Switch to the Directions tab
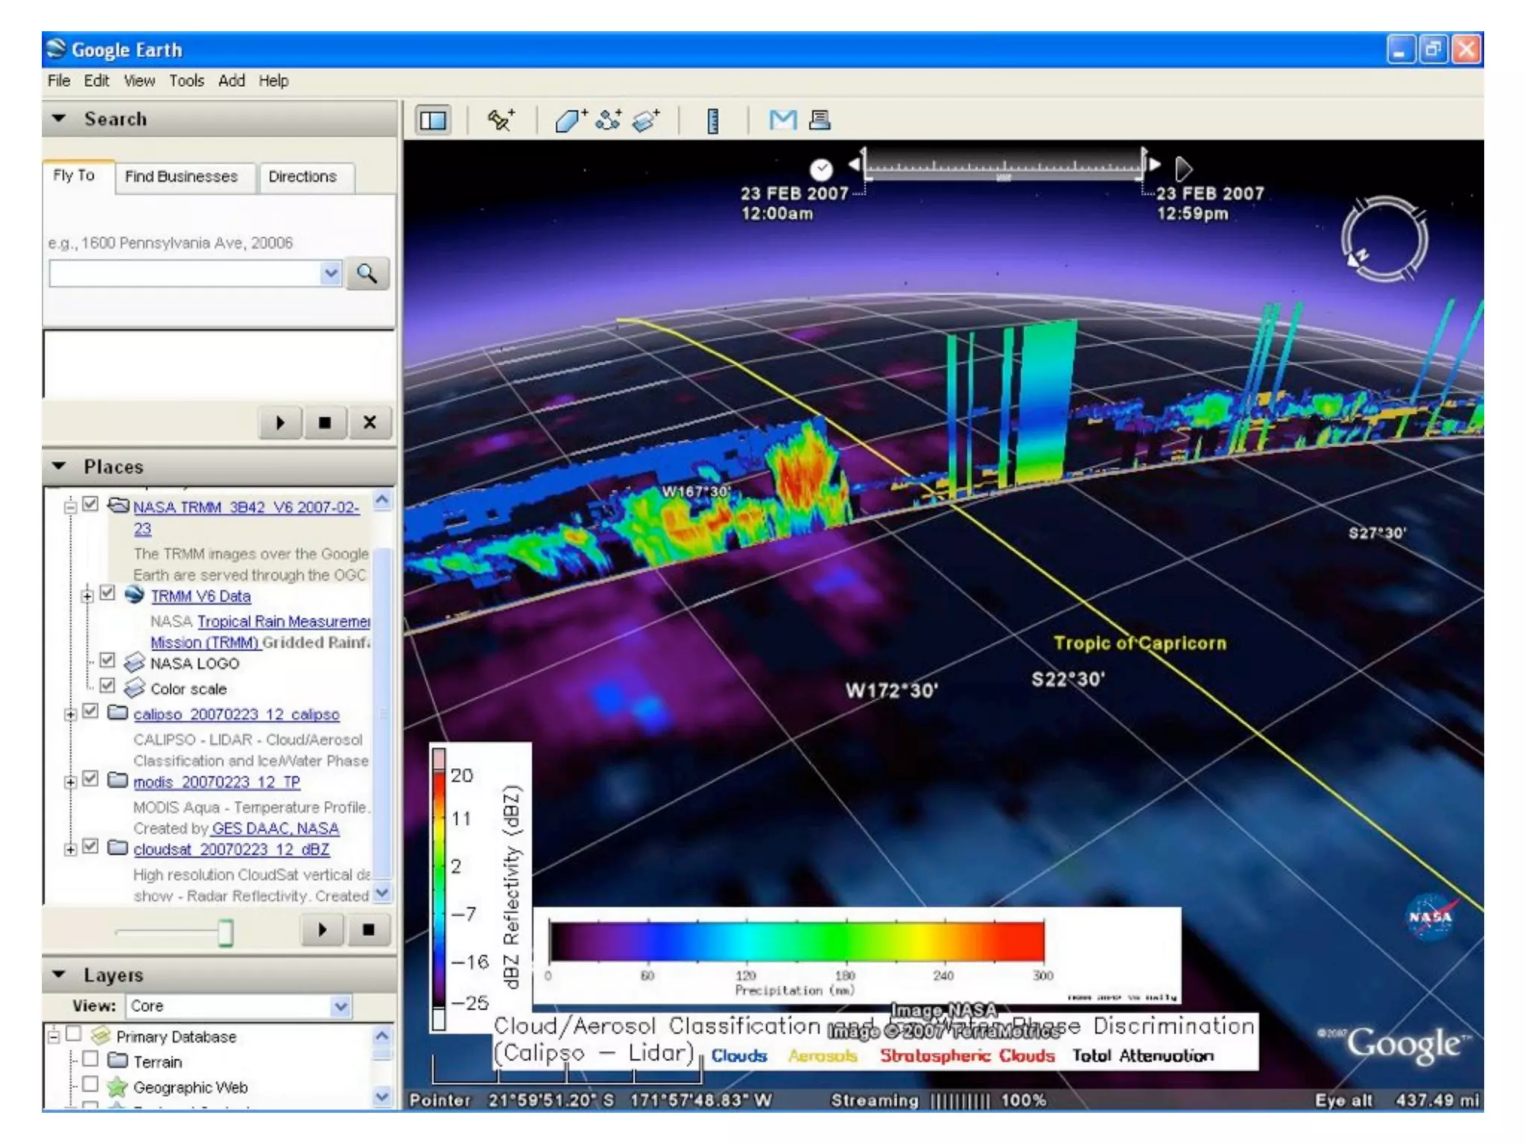 [303, 177]
